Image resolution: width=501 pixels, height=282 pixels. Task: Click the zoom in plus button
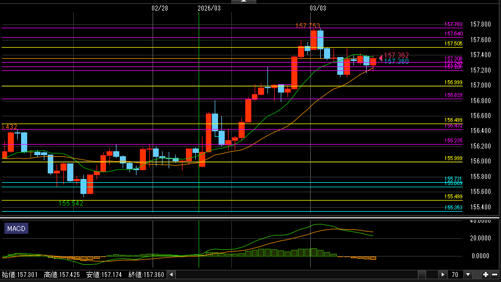tap(485, 274)
